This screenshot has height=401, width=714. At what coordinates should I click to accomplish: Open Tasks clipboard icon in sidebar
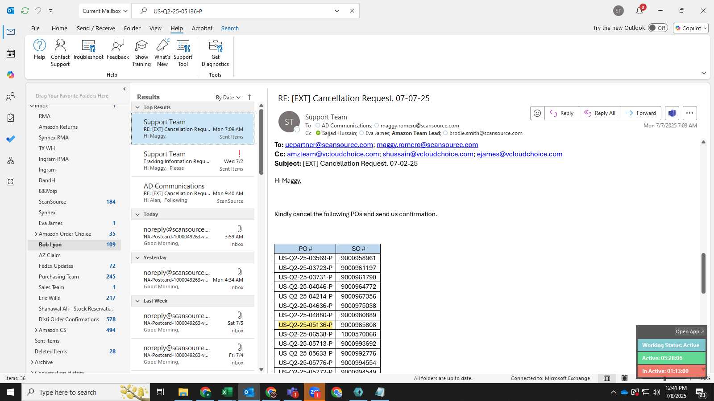tap(11, 118)
